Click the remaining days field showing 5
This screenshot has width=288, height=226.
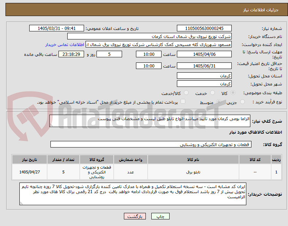coord(109,54)
